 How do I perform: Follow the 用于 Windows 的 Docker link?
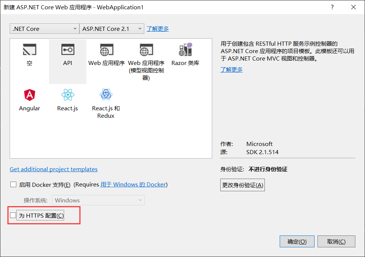click(x=134, y=185)
